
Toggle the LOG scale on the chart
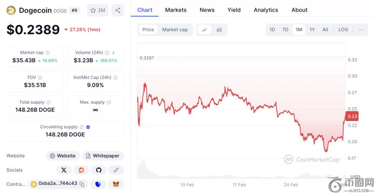[343, 29]
